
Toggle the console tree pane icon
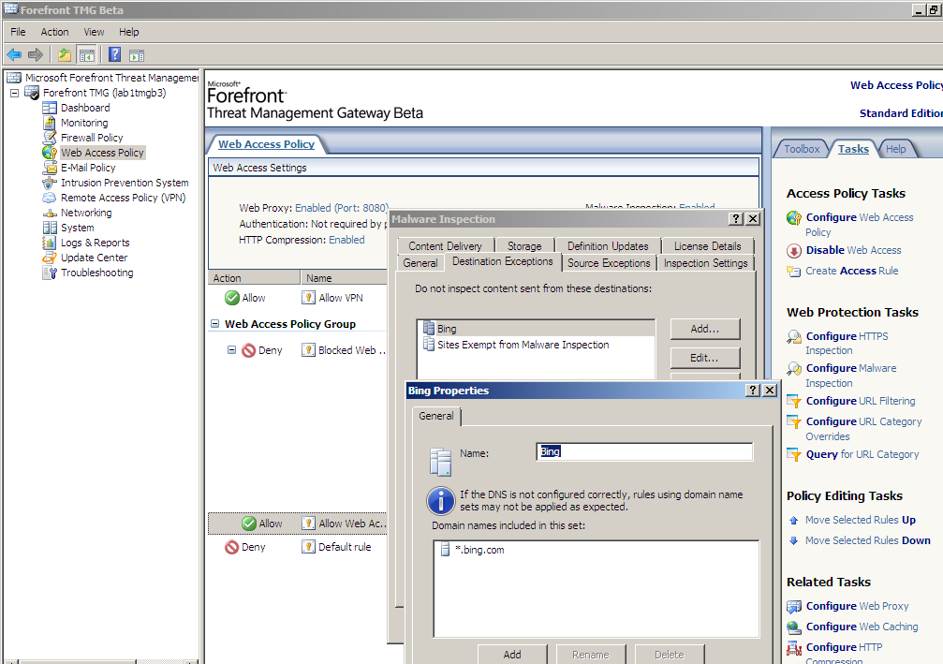[86, 55]
